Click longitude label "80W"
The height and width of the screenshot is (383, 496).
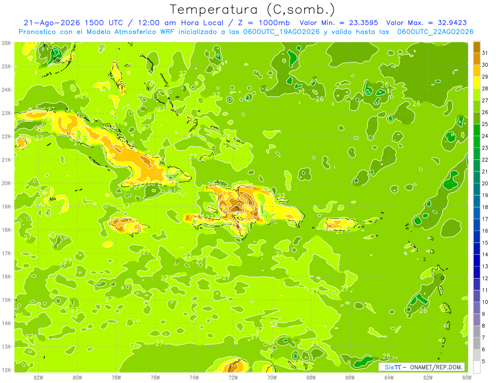click(77, 377)
